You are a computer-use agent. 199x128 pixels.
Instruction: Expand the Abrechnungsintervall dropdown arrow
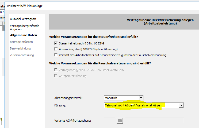(x=141, y=98)
